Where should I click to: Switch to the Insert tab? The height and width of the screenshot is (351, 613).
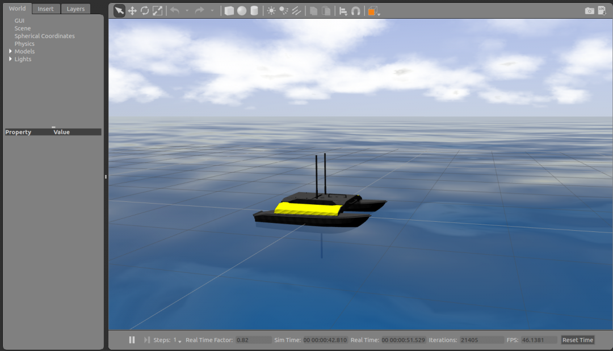tap(45, 9)
